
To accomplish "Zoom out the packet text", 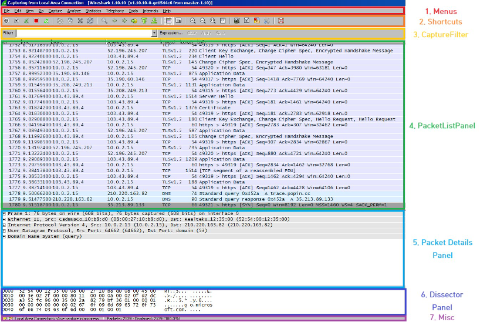I will (202, 21).
